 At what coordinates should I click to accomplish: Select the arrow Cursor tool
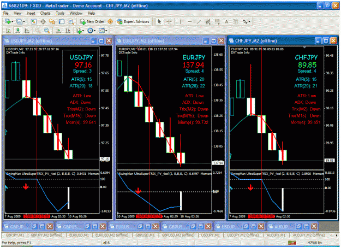[x=159, y=21]
